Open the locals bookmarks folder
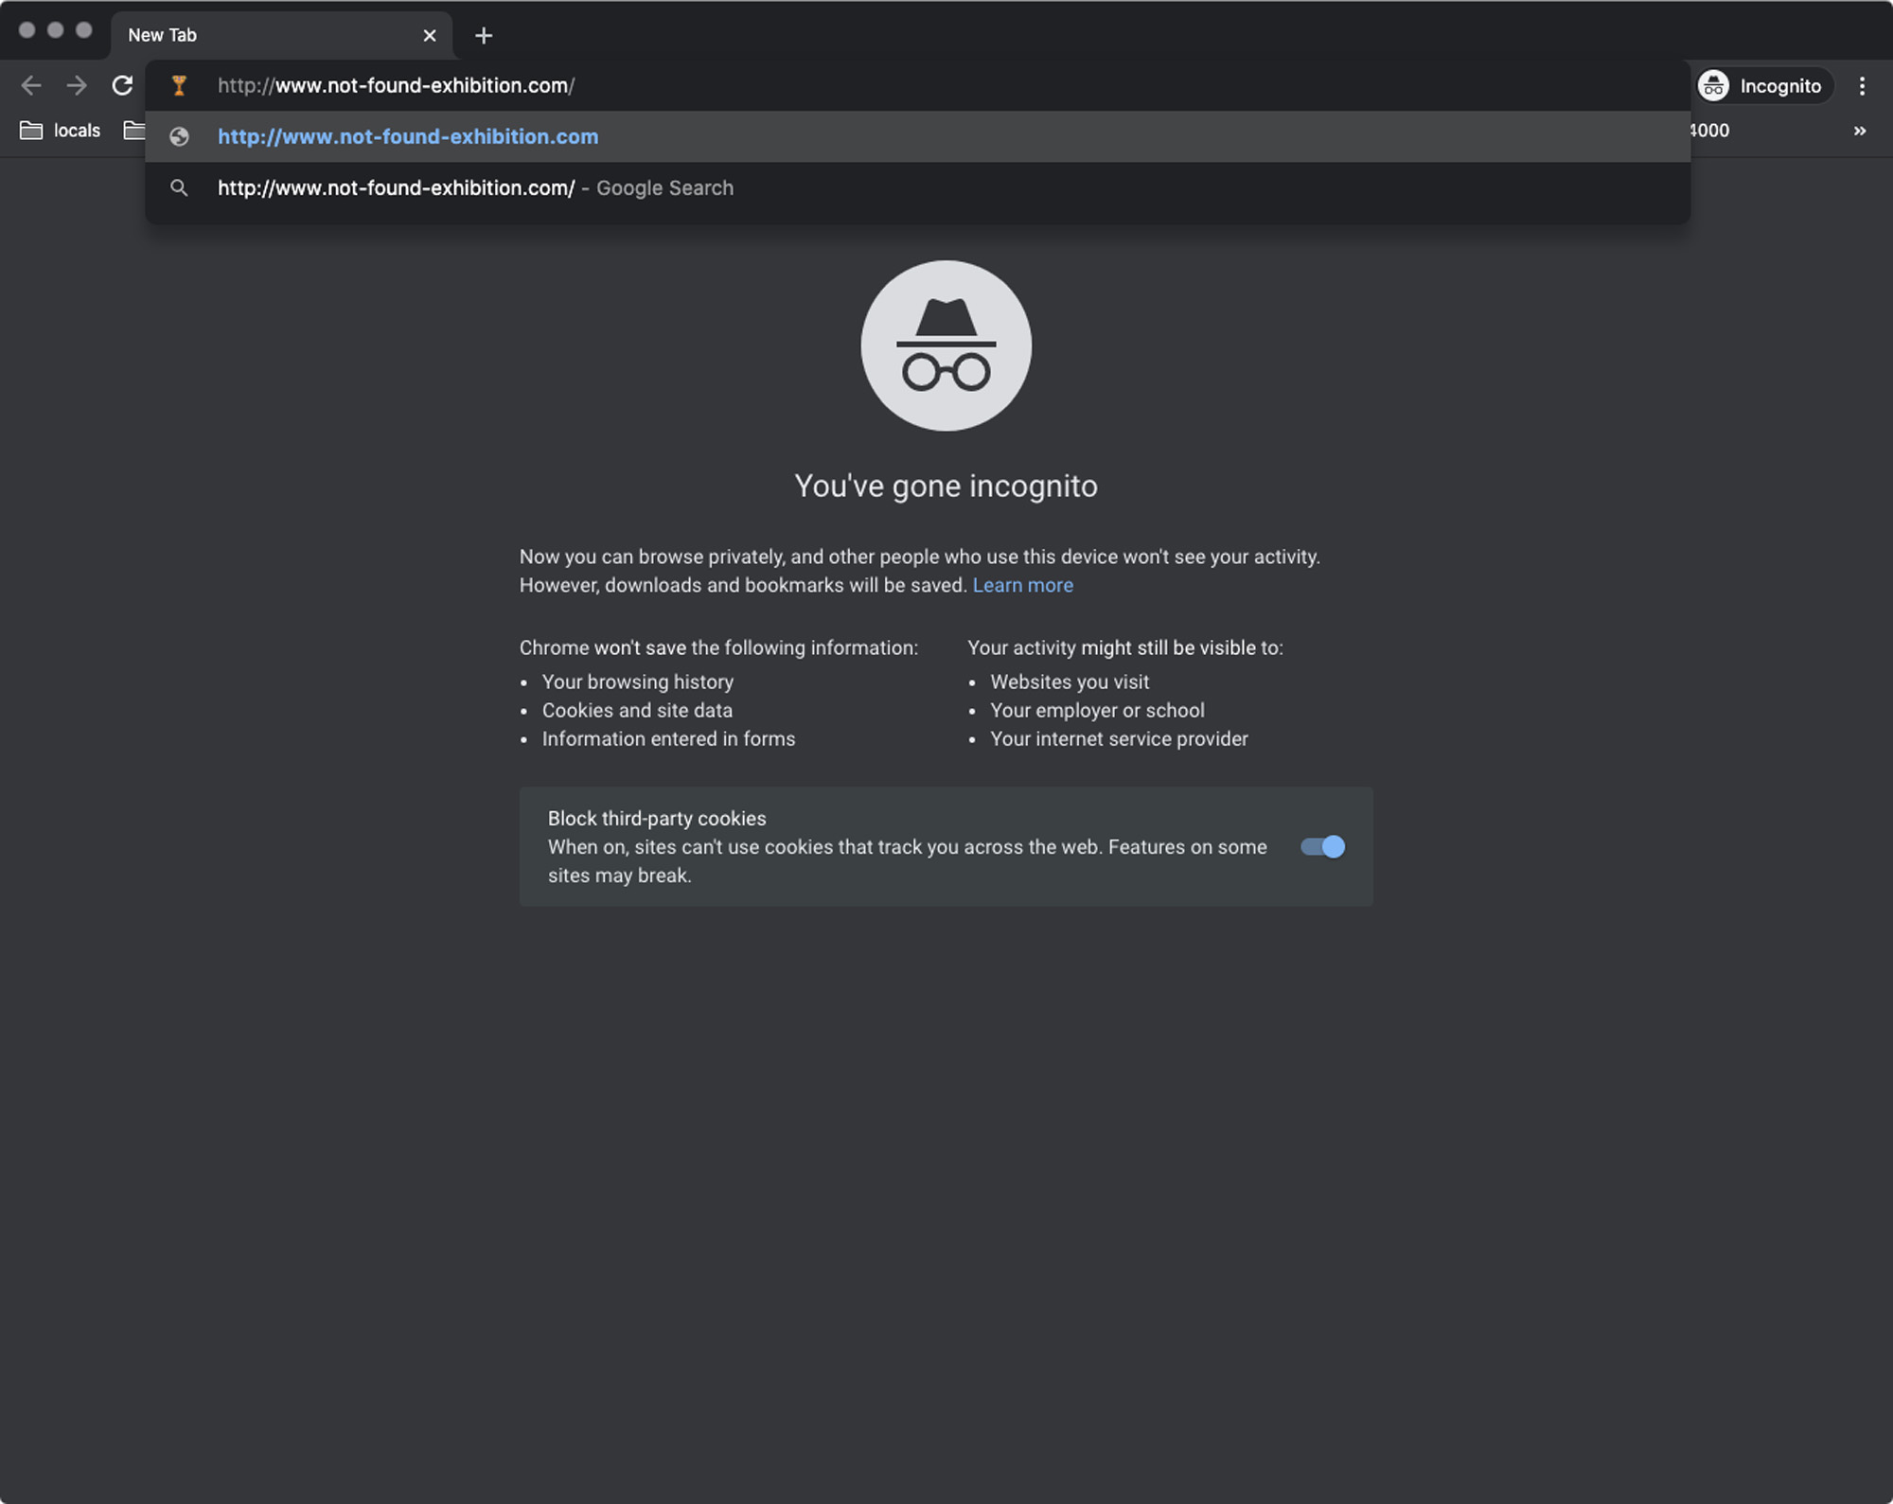 tap(60, 131)
